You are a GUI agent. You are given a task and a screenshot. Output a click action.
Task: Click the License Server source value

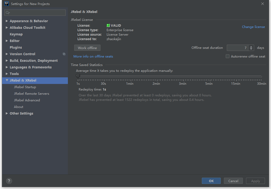(117, 35)
